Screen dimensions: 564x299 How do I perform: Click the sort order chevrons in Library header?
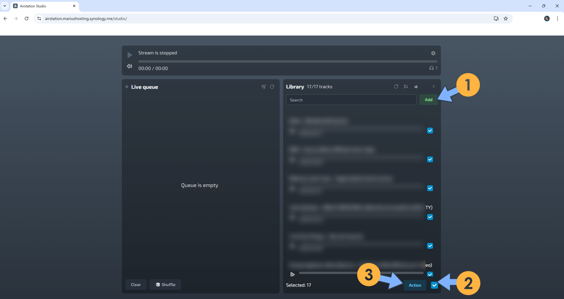[434, 86]
